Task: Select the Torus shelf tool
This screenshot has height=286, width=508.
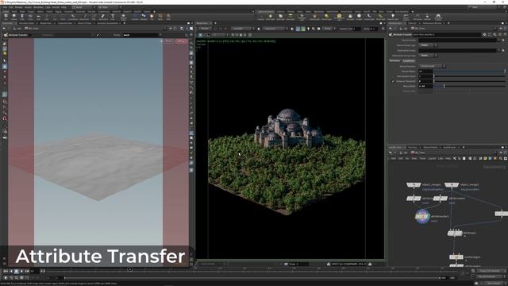Action: 30,16
